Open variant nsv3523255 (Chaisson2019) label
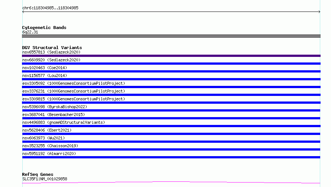 point(50,146)
